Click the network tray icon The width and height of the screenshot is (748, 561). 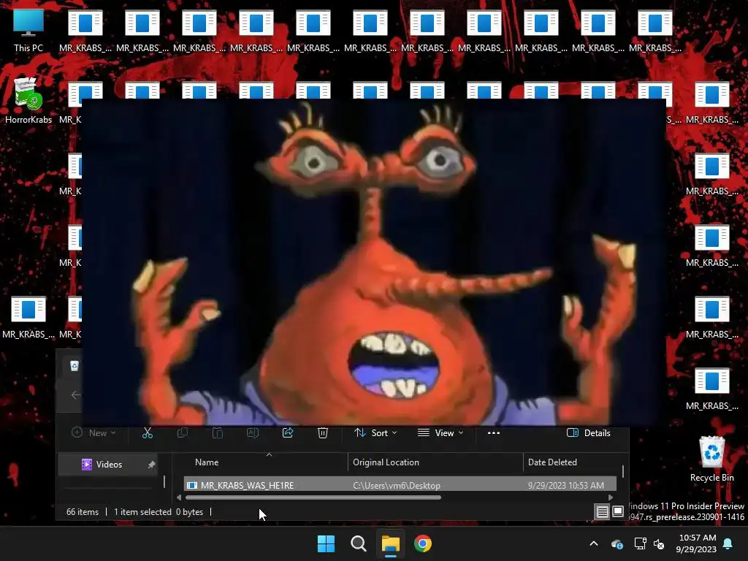[x=640, y=543]
